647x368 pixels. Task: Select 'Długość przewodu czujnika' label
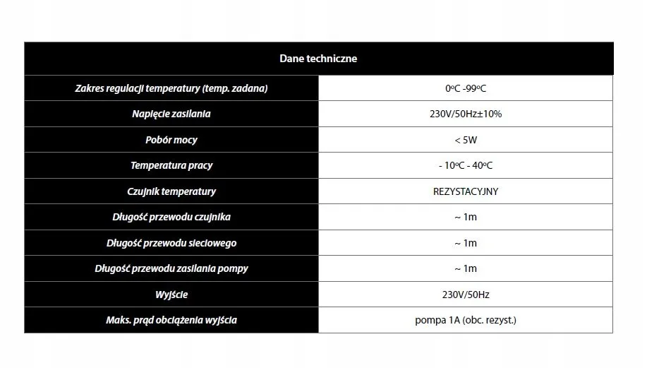[x=171, y=217]
